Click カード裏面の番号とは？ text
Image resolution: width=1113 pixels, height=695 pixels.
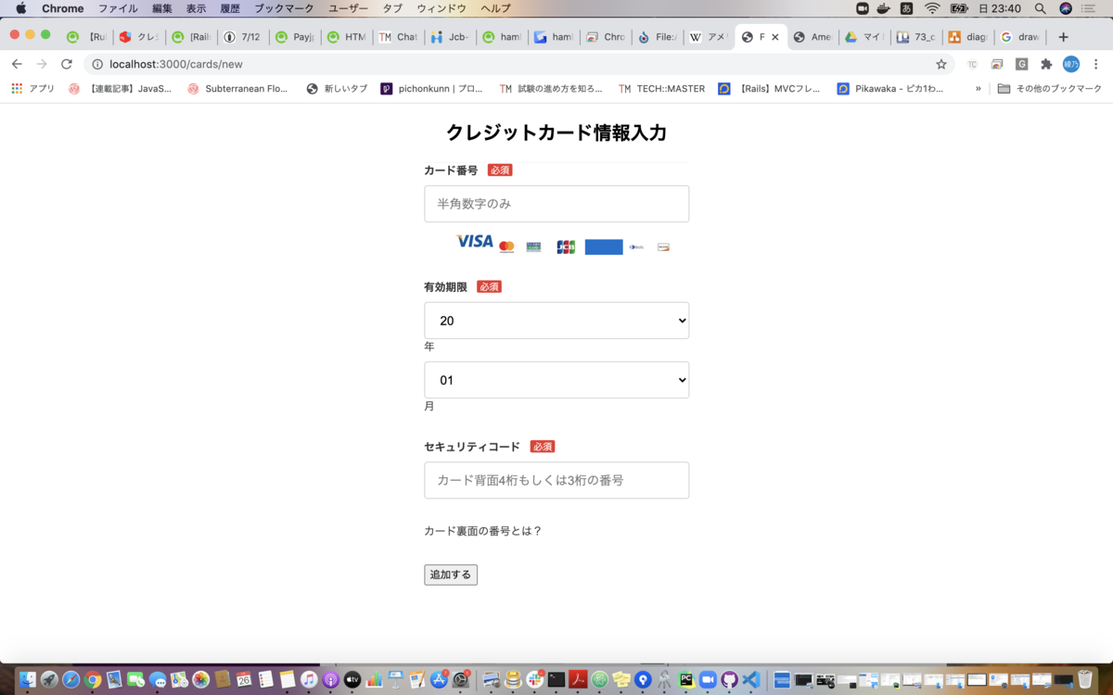pyautogui.click(x=482, y=531)
